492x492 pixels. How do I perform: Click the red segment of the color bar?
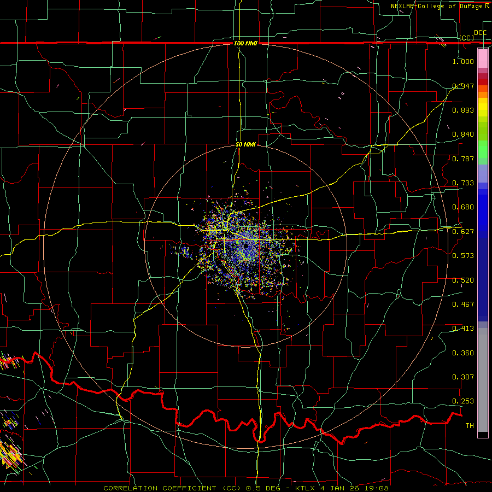[483, 82]
